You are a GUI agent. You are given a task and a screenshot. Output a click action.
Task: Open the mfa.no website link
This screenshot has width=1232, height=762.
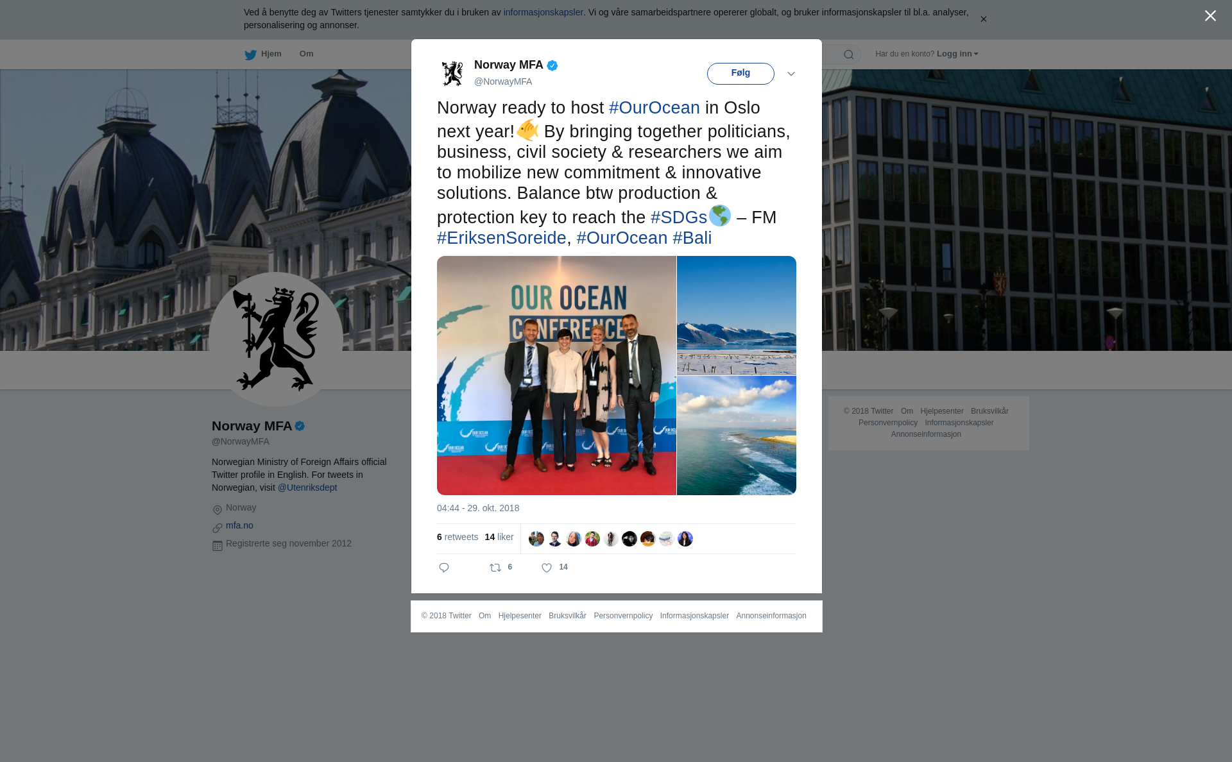[239, 525]
